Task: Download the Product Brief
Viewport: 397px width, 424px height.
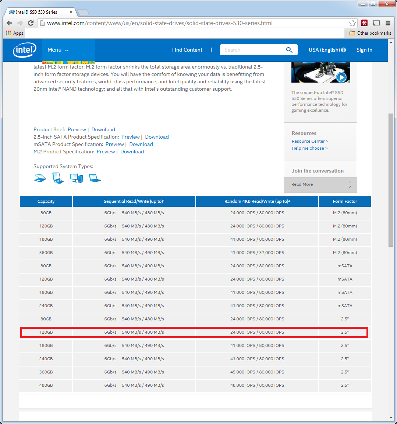Action: click(103, 129)
